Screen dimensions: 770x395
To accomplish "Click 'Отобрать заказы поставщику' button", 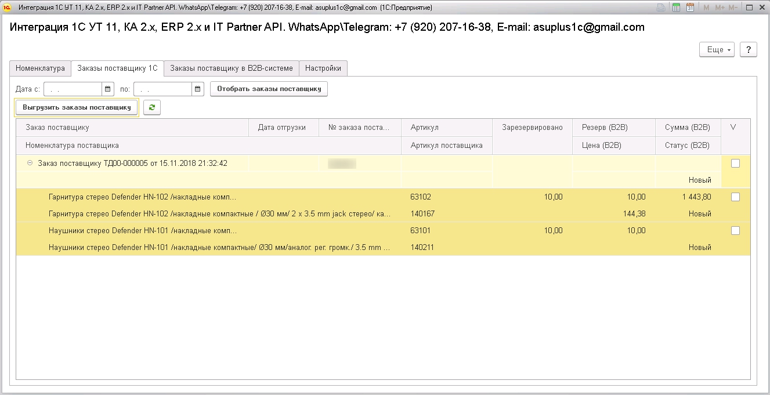I will coord(269,89).
